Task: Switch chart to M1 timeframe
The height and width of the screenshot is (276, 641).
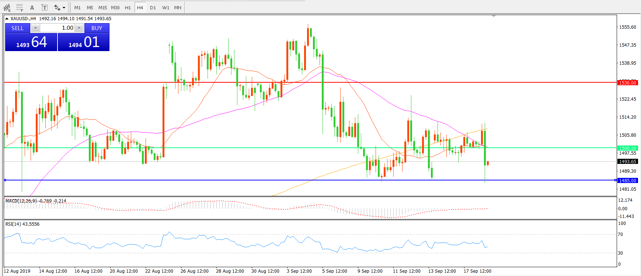Action: point(77,7)
